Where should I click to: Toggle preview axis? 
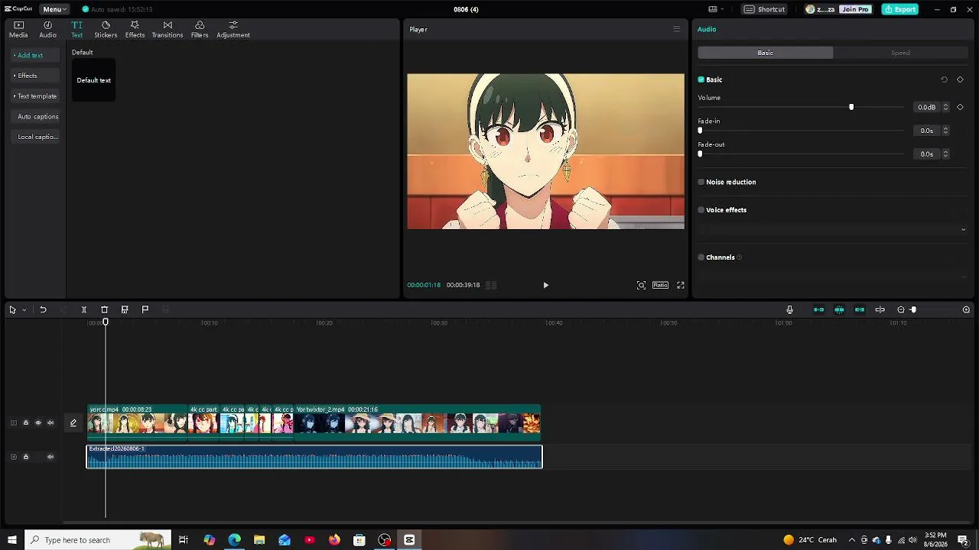(880, 309)
